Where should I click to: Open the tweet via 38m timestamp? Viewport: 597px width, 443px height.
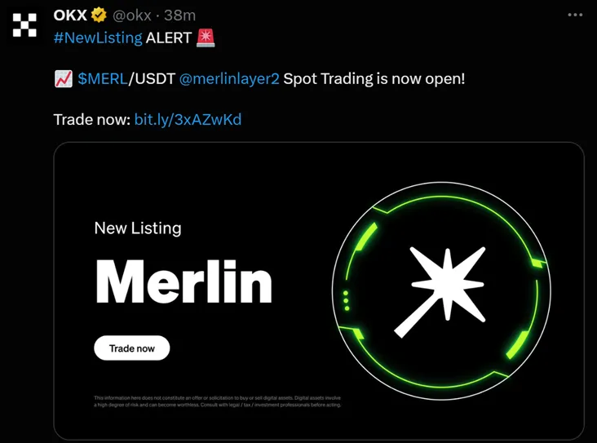point(179,16)
